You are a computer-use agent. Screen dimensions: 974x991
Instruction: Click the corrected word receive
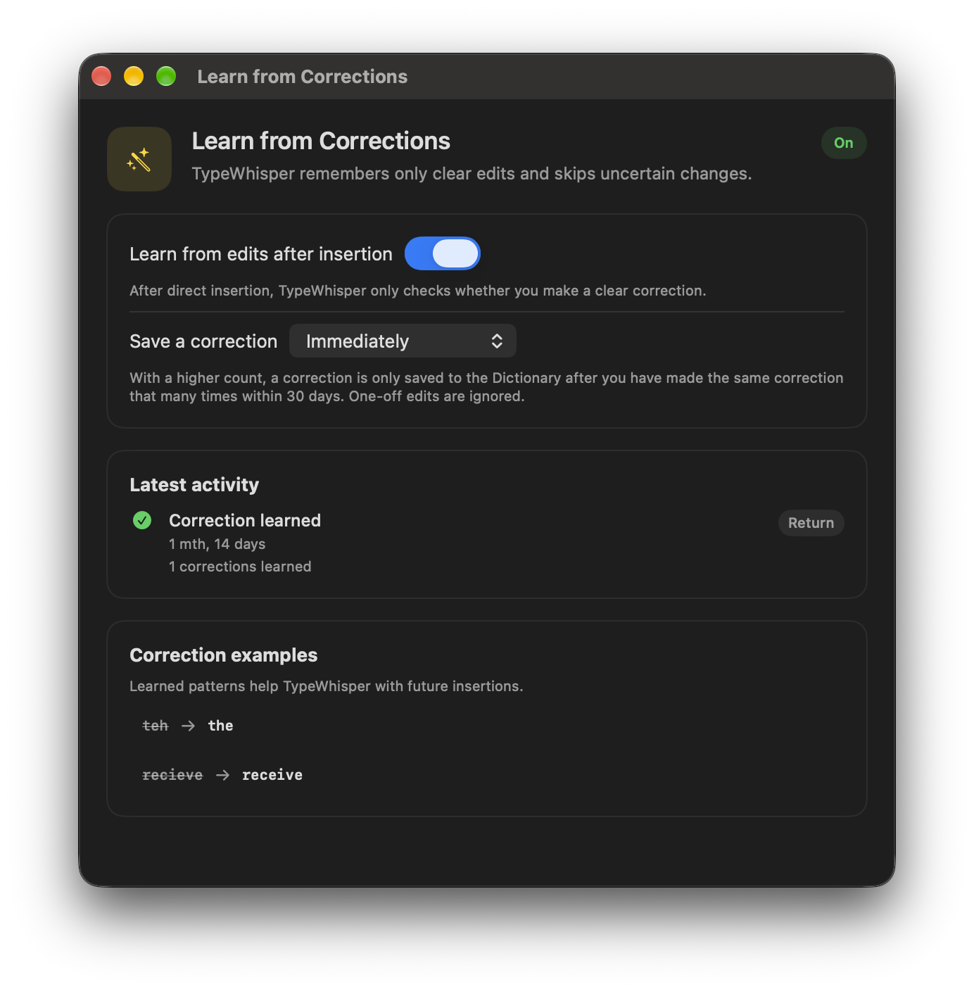272,775
